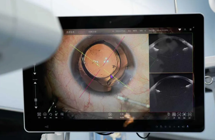Click the NFC symbol on the monitor bezel
The width and height of the screenshot is (215, 140).
pyautogui.click(x=47, y=127)
